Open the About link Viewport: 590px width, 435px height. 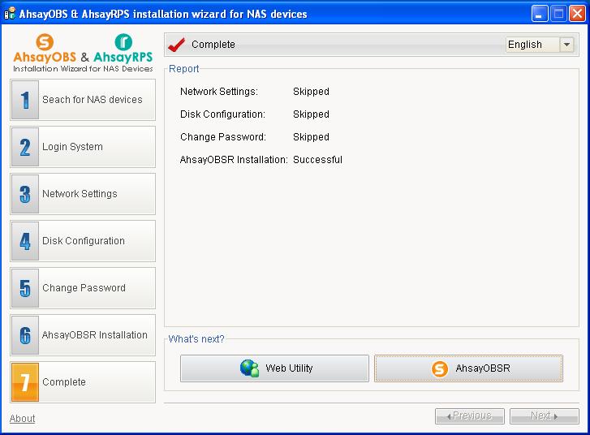pyautogui.click(x=22, y=419)
